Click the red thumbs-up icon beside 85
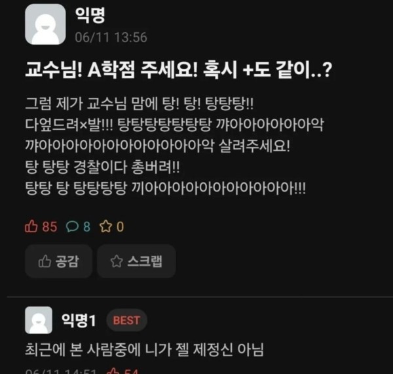Viewport: 393px width, 374px height. click(x=31, y=226)
